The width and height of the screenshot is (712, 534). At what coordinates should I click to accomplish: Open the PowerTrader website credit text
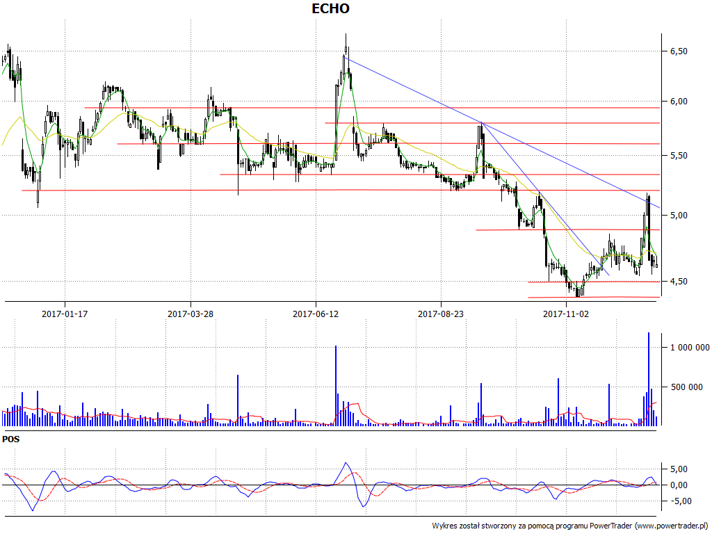tap(569, 526)
